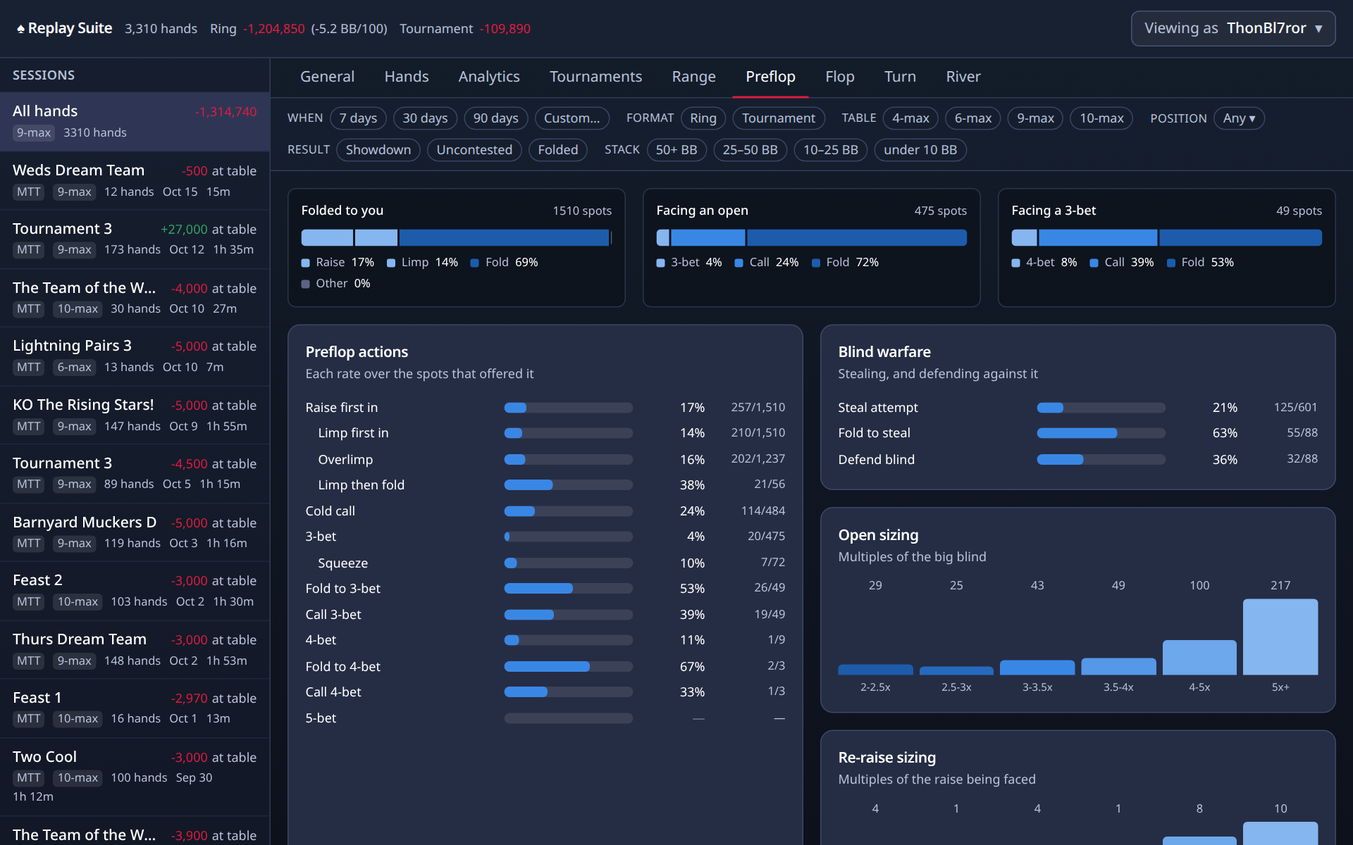Switch to the Hands tab

(407, 77)
